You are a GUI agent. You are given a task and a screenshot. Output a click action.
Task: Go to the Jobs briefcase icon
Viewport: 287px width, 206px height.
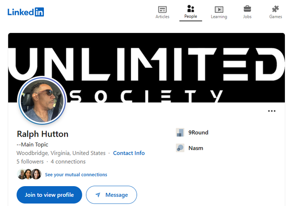tap(247, 8)
